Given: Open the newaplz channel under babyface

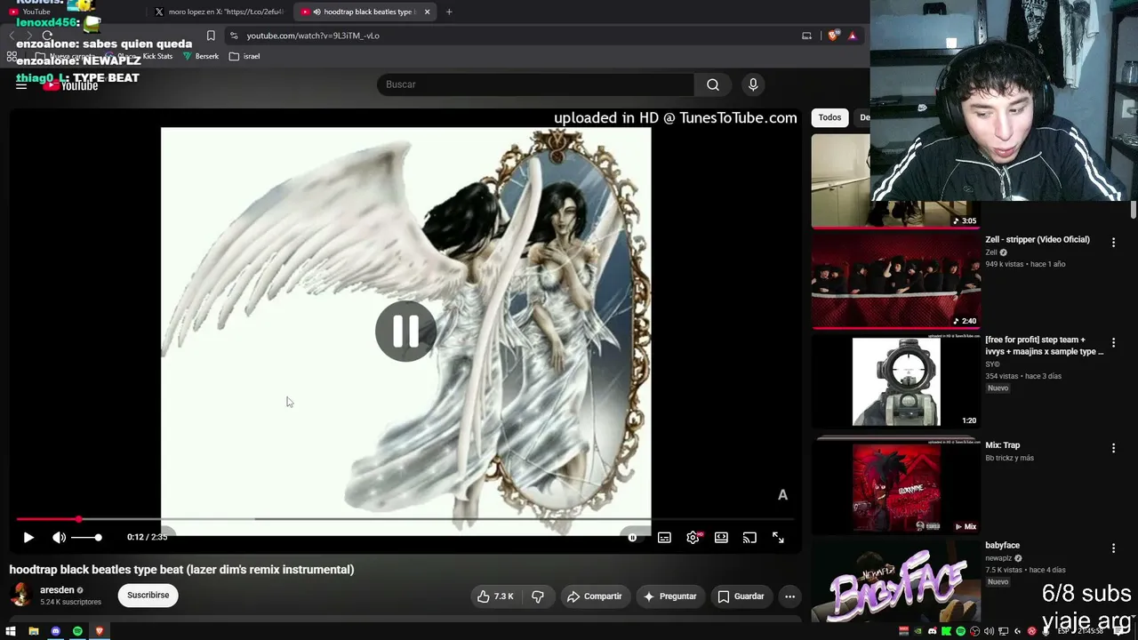Looking at the screenshot, I should pyautogui.click(x=998, y=558).
